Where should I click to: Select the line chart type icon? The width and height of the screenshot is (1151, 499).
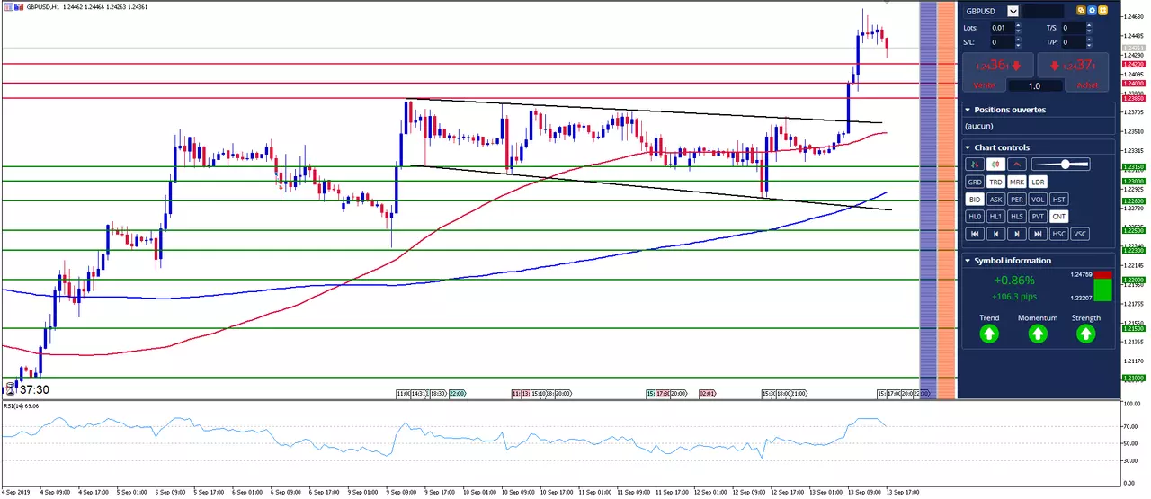point(1018,164)
